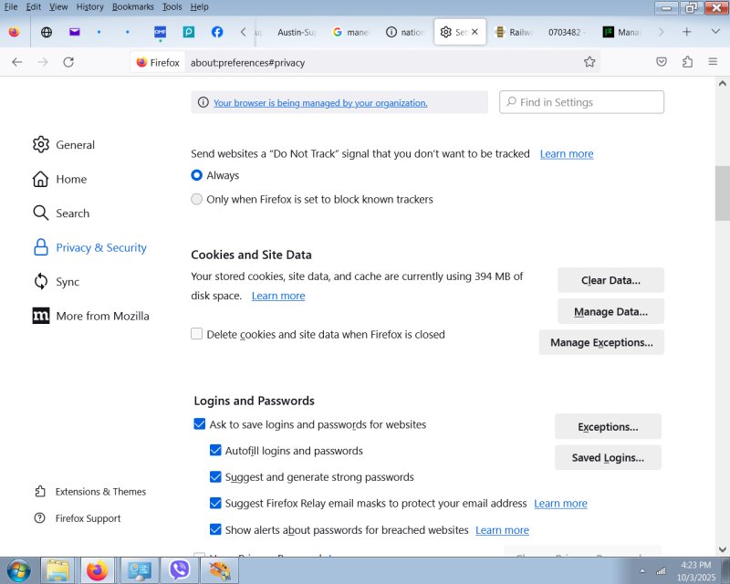
Task: Open the teal P pinned tab
Action: pos(189,32)
